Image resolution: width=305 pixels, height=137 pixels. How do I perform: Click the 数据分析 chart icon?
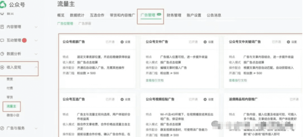coord(2,54)
